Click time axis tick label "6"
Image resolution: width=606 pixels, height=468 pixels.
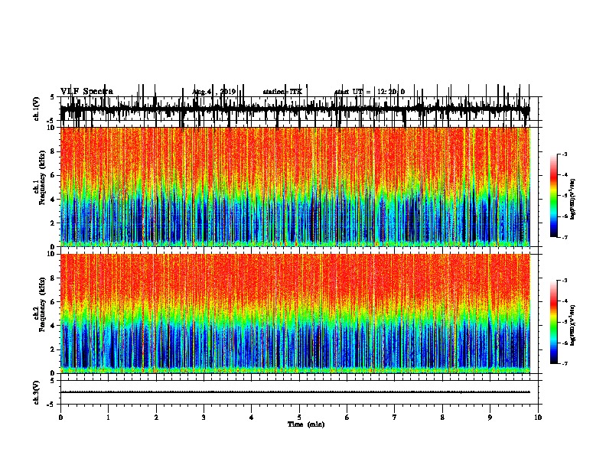pos(347,418)
